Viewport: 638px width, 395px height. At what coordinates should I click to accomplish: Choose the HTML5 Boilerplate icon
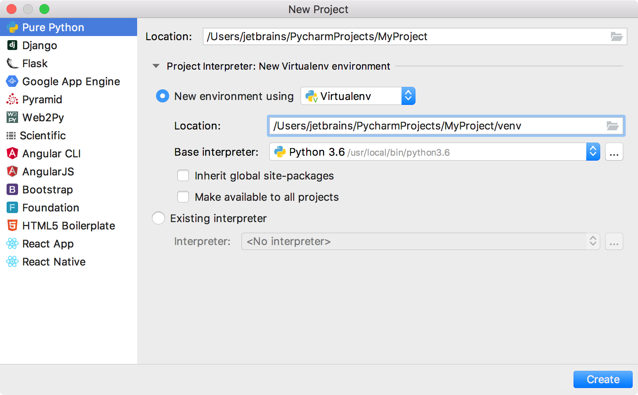(12, 225)
